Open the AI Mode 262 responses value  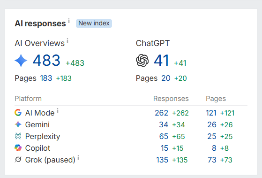(x=161, y=113)
